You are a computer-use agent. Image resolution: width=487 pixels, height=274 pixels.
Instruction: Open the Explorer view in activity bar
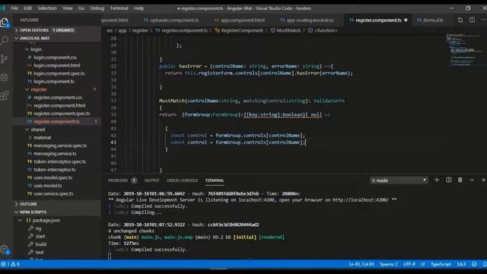(x=5, y=22)
